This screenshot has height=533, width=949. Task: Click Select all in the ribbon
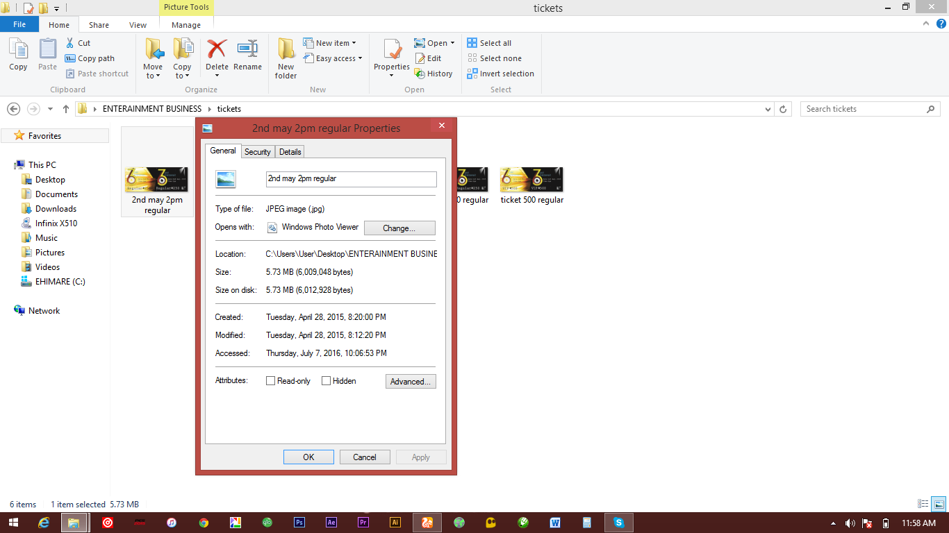pyautogui.click(x=489, y=43)
